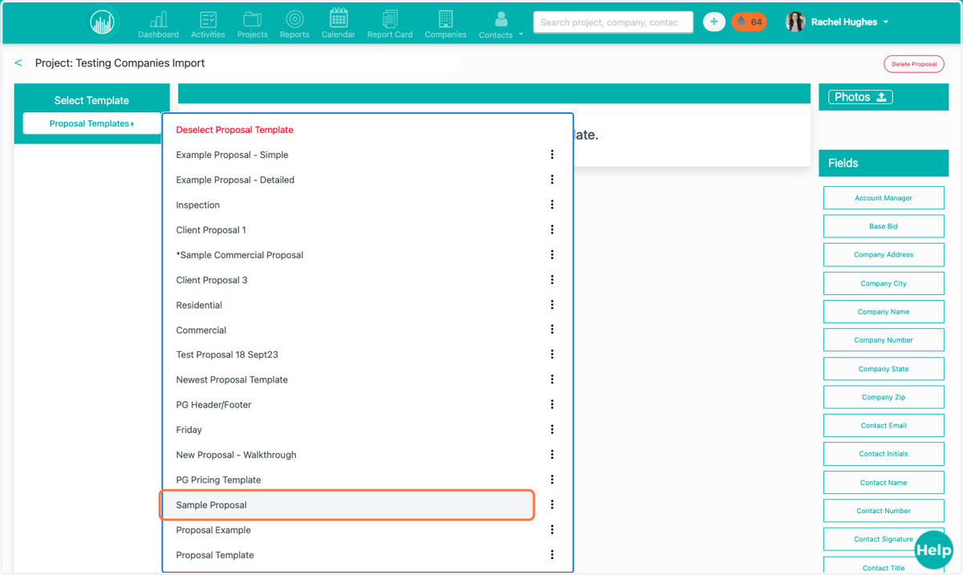Open three-dot menu for PG Header/Footer
The width and height of the screenshot is (963, 575).
tap(552, 404)
